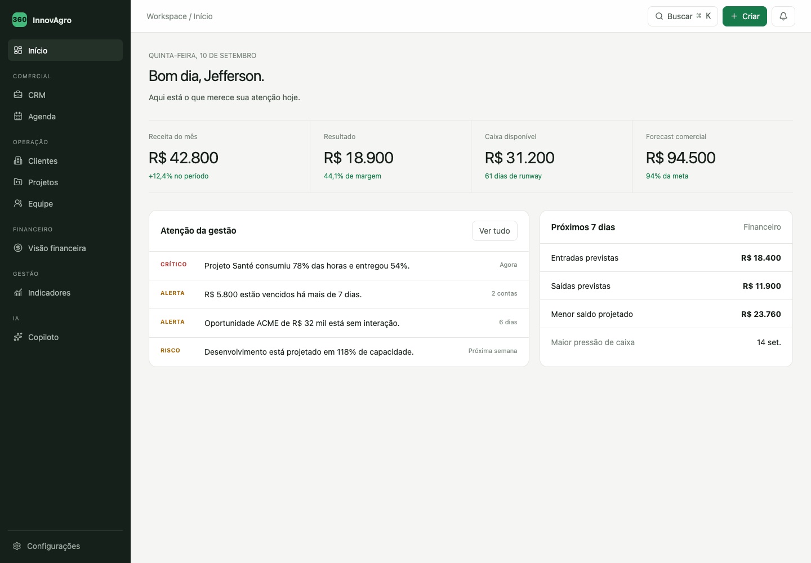Click the plus icon on Criar button
Screen dimensions: 811x563
[x=734, y=16]
